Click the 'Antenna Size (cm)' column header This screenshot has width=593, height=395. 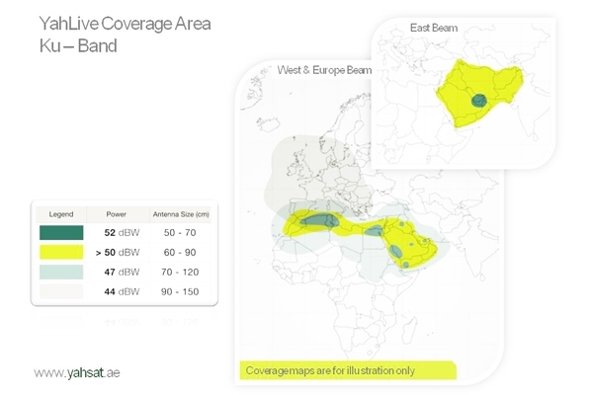pos(181,214)
